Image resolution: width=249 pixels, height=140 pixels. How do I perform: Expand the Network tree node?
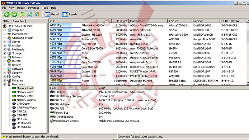coord(5,57)
